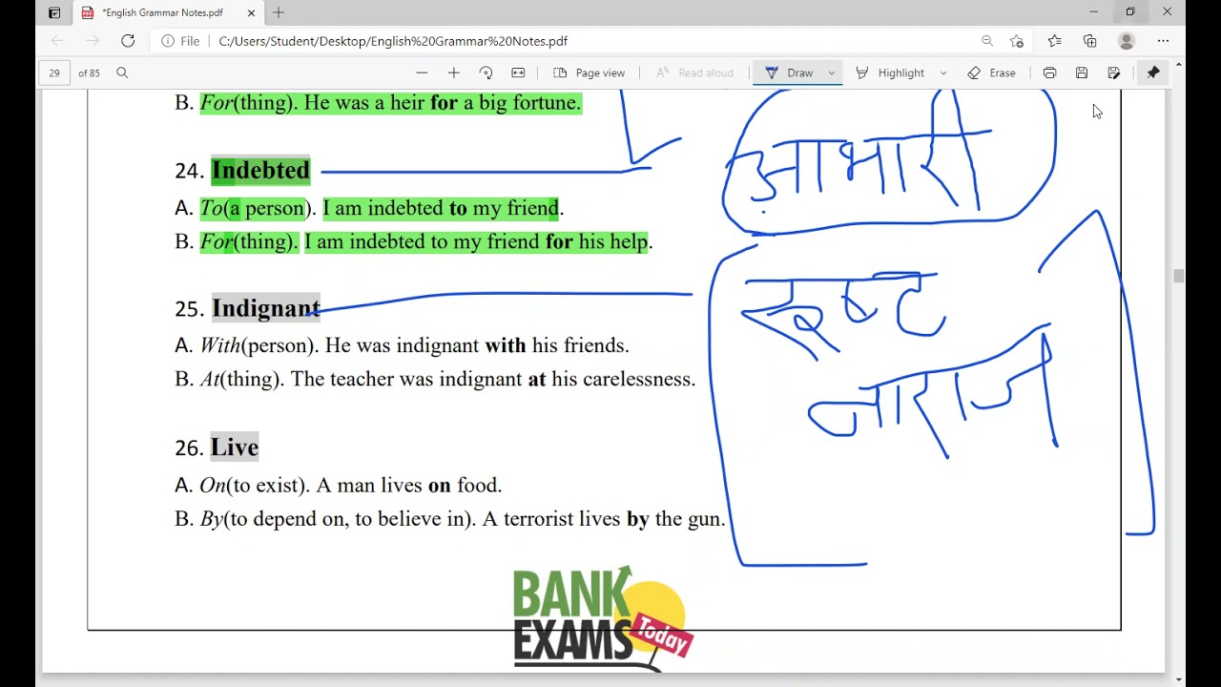Expand Highlight color options arrow

pyautogui.click(x=943, y=73)
